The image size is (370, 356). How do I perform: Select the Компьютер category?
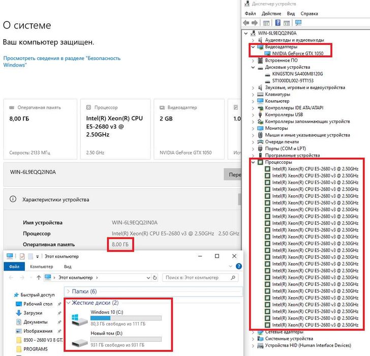277,101
